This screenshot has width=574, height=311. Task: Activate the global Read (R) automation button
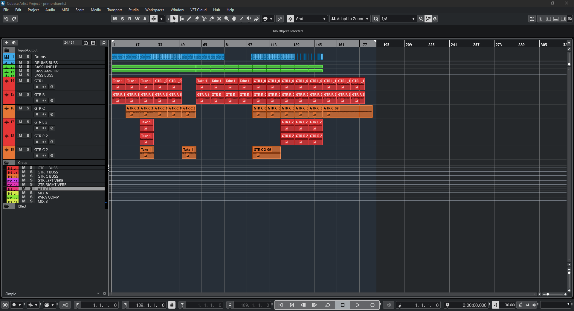point(130,19)
